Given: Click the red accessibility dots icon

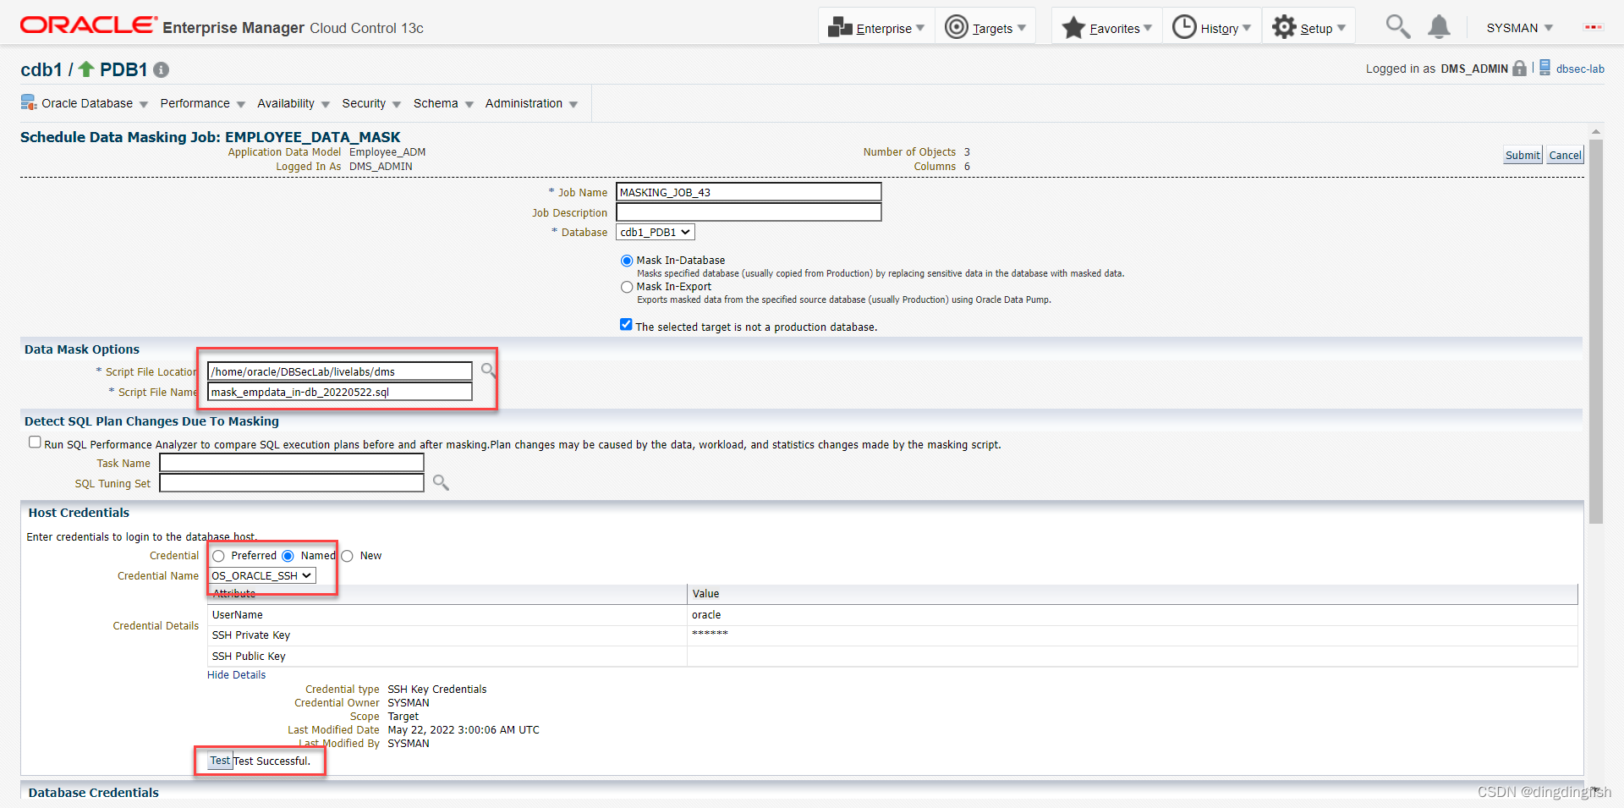Looking at the screenshot, I should click(1593, 27).
